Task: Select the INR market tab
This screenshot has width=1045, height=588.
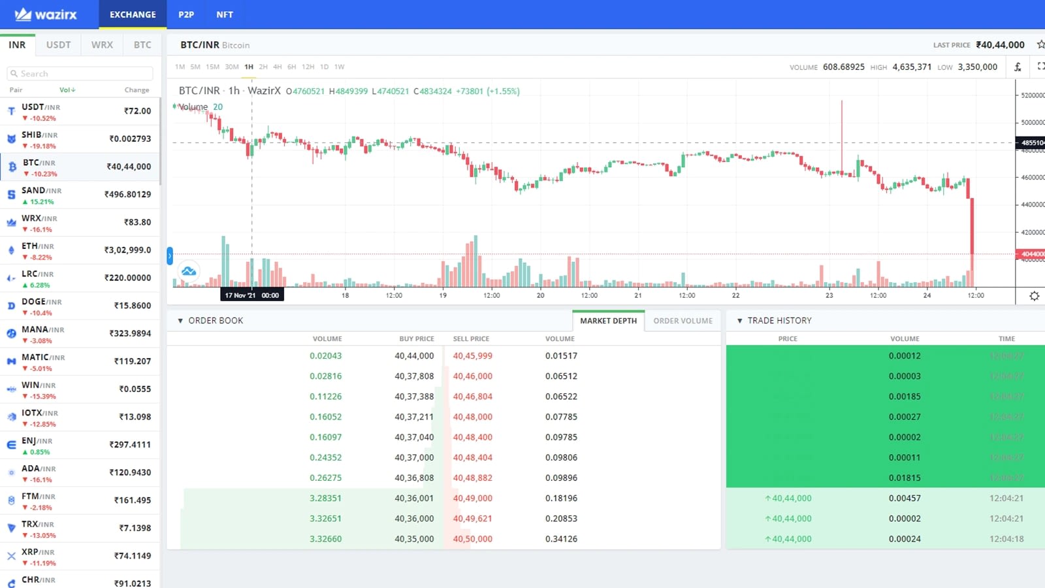Action: click(x=17, y=44)
